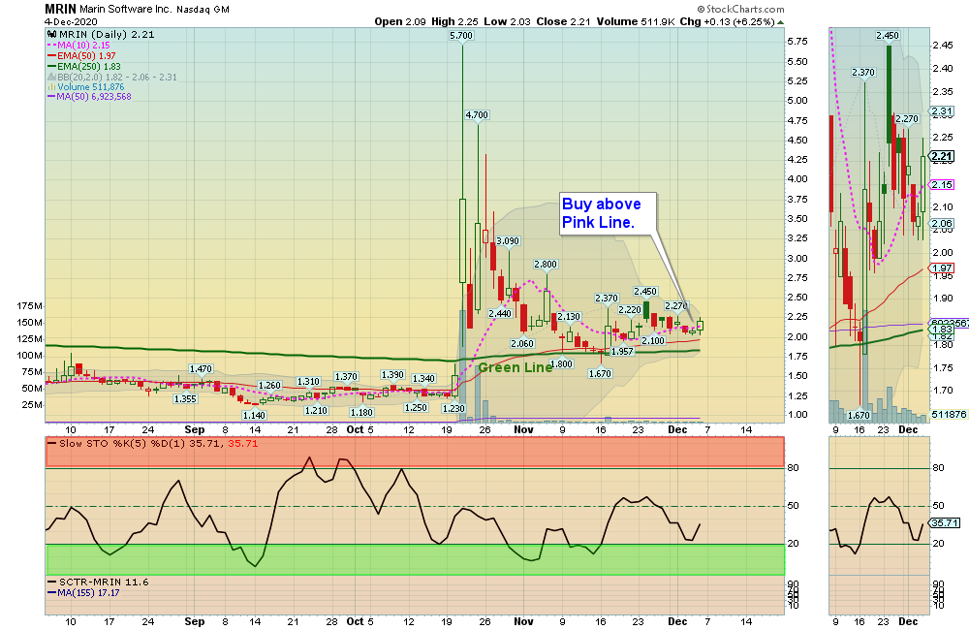This screenshot has width=969, height=630.
Task: Select the Open 2.09 header value
Action: (400, 21)
